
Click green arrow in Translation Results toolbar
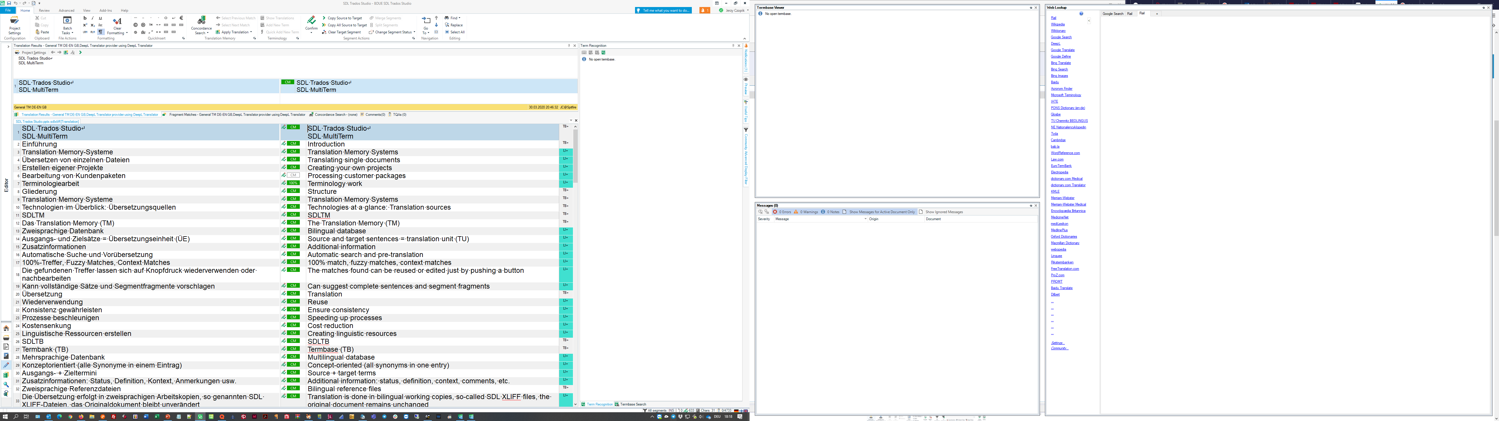(80, 52)
